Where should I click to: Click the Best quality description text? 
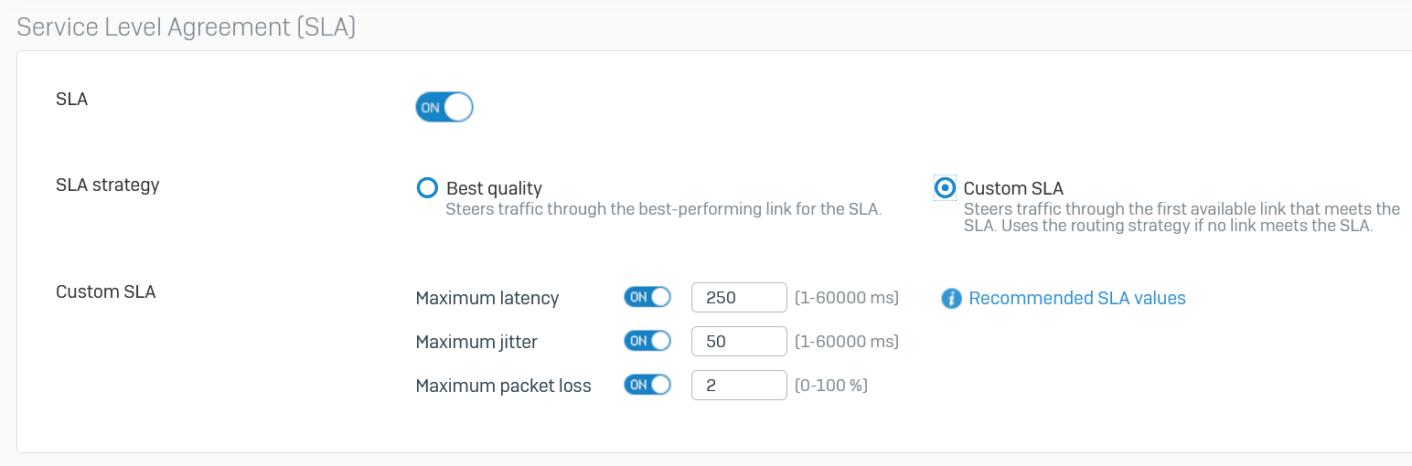coord(663,209)
